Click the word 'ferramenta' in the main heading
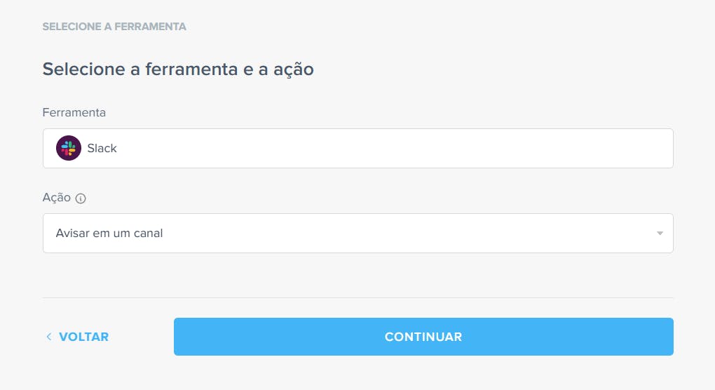 pyautogui.click(x=191, y=69)
